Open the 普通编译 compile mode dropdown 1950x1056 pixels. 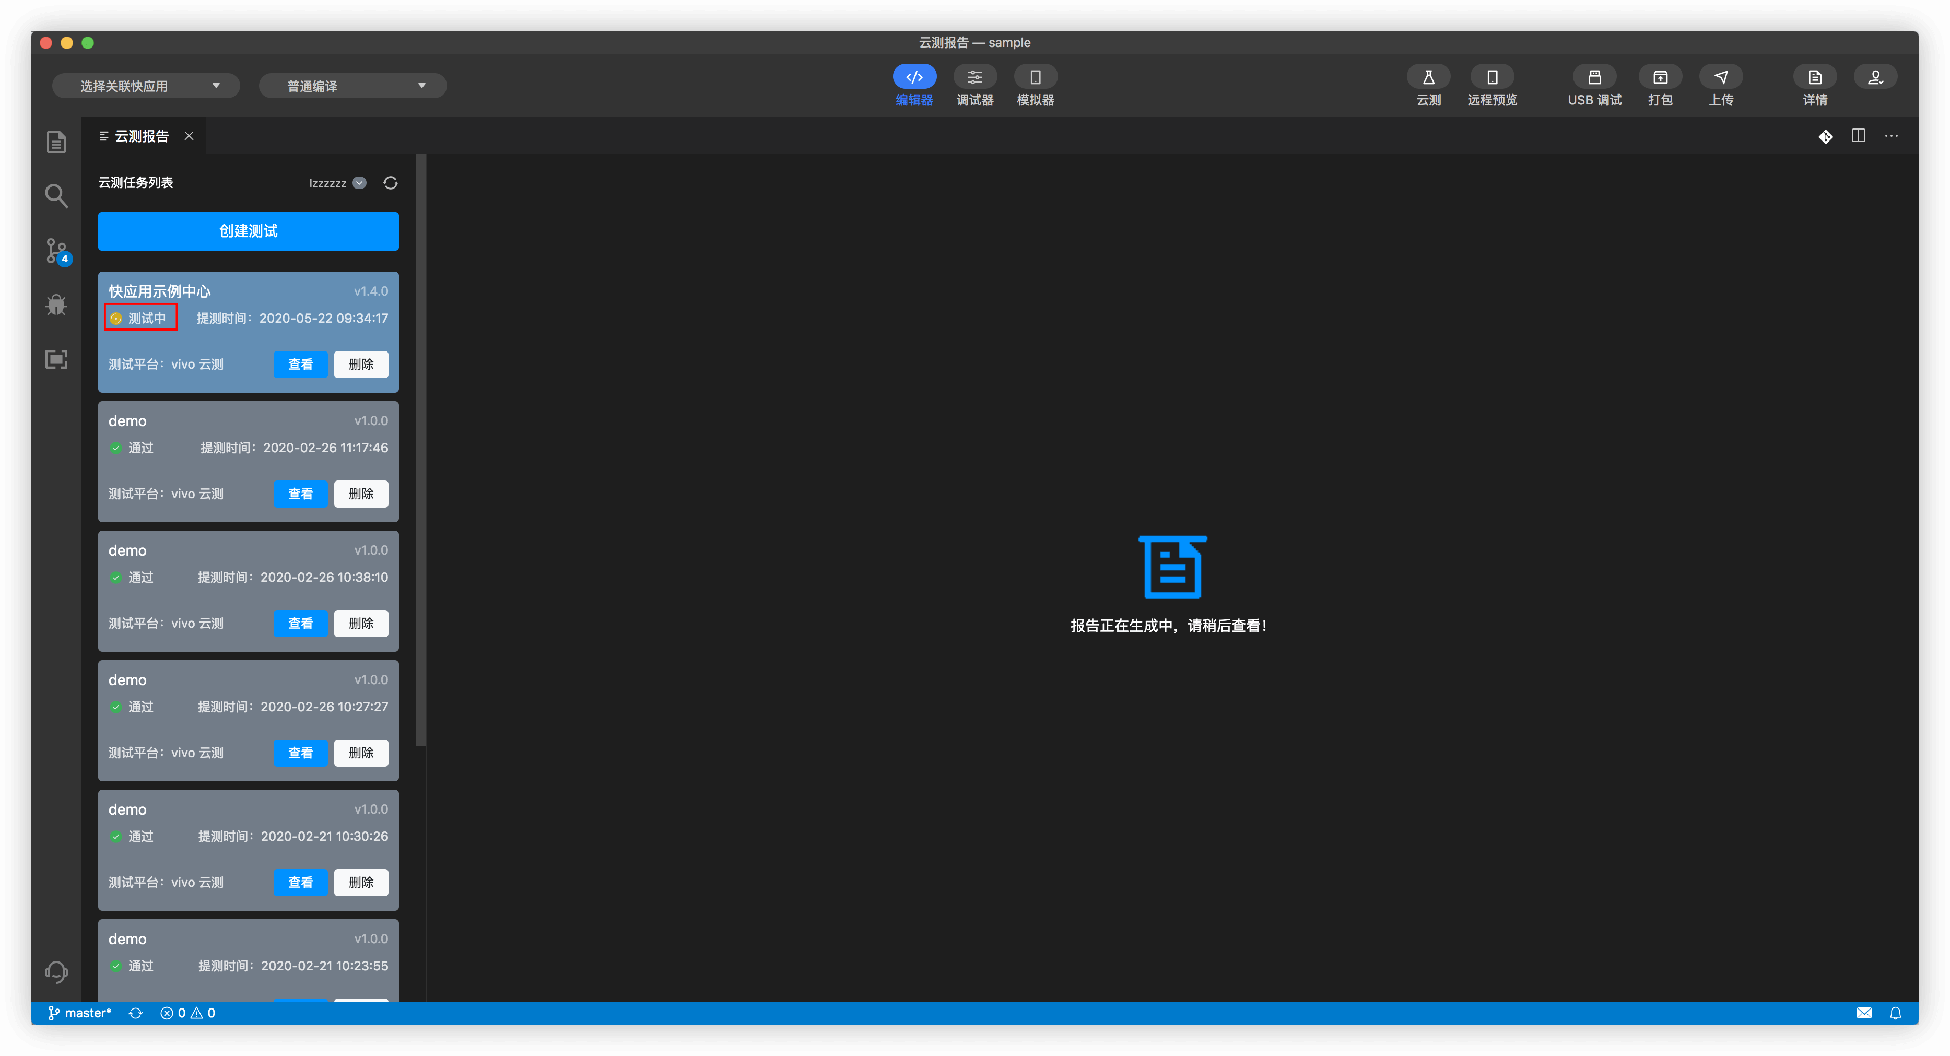coord(353,86)
